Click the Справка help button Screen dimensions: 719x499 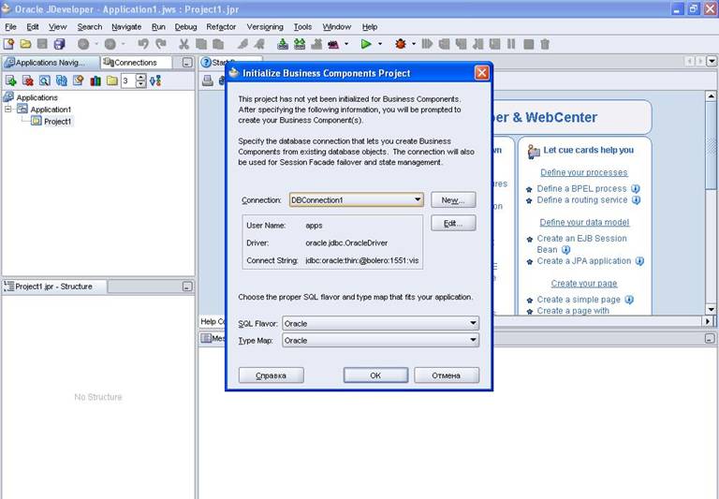click(x=271, y=375)
